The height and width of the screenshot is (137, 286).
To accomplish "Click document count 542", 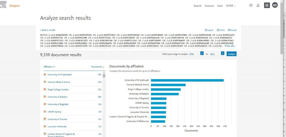I will point(99,75).
